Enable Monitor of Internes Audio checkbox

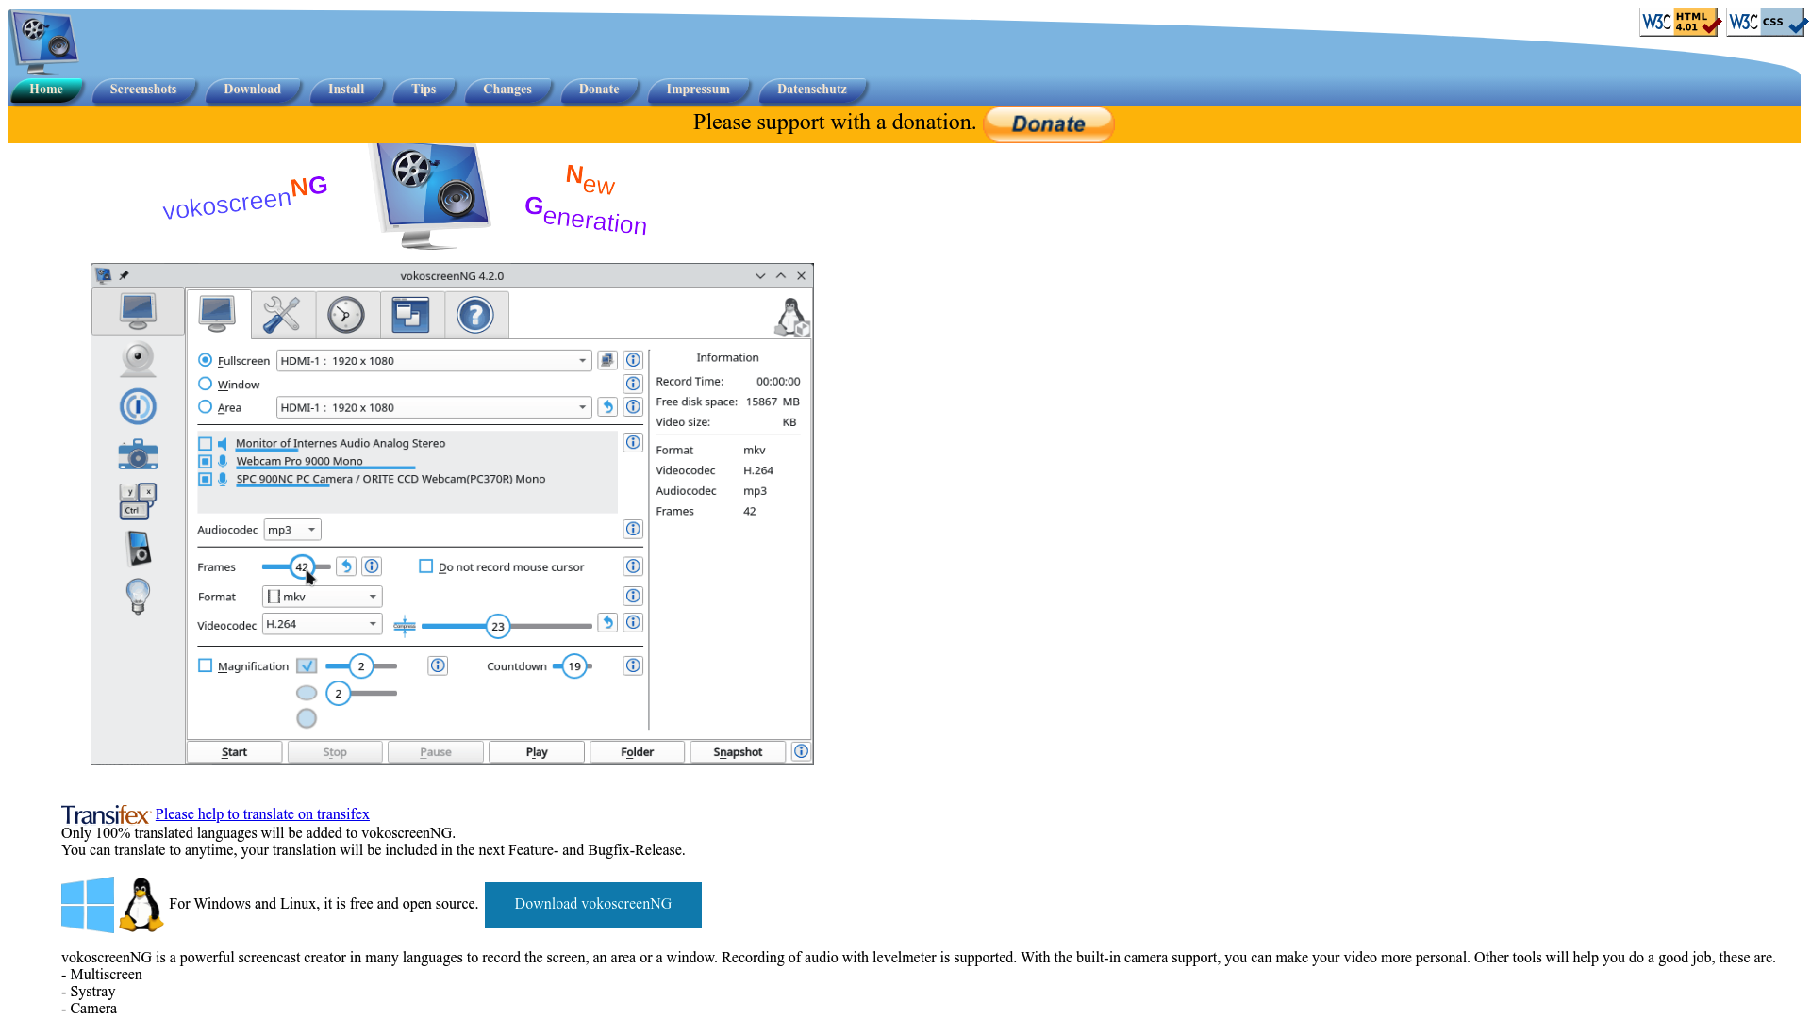(205, 444)
